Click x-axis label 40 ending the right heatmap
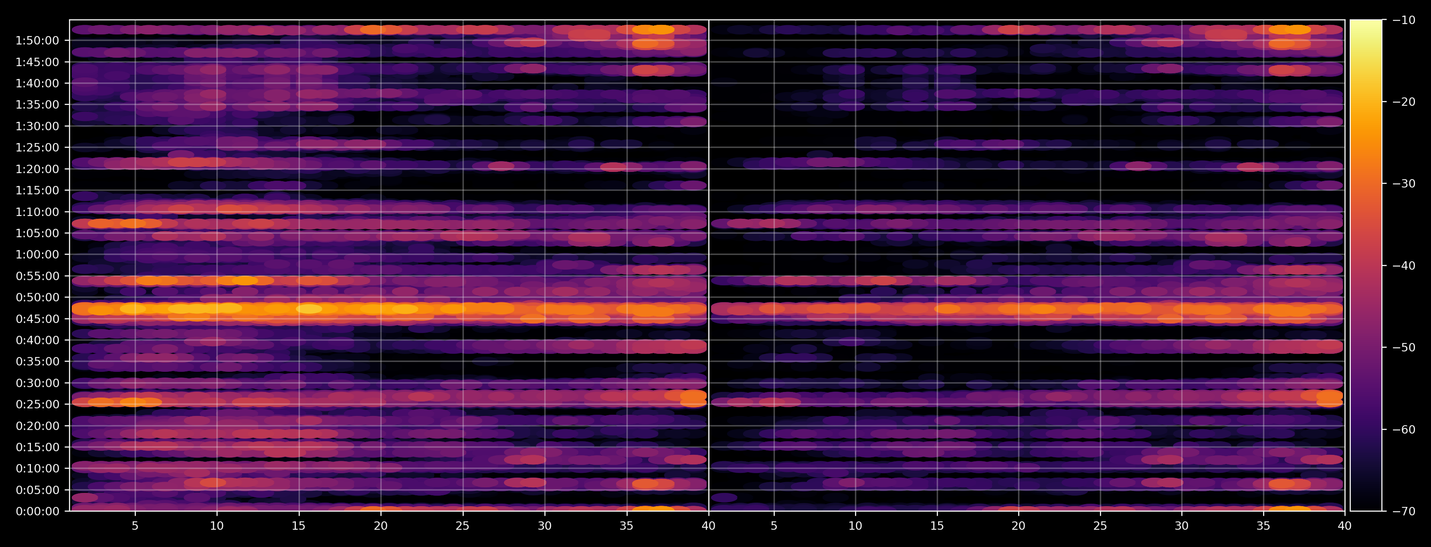This screenshot has height=547, width=1431. [x=1345, y=526]
